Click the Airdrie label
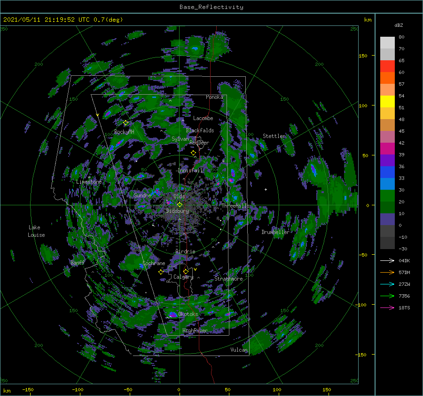The height and width of the screenshot is (396, 423). [x=185, y=251]
